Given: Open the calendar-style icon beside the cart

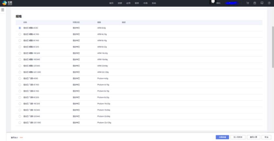Looking at the screenshot, I should [255, 3].
